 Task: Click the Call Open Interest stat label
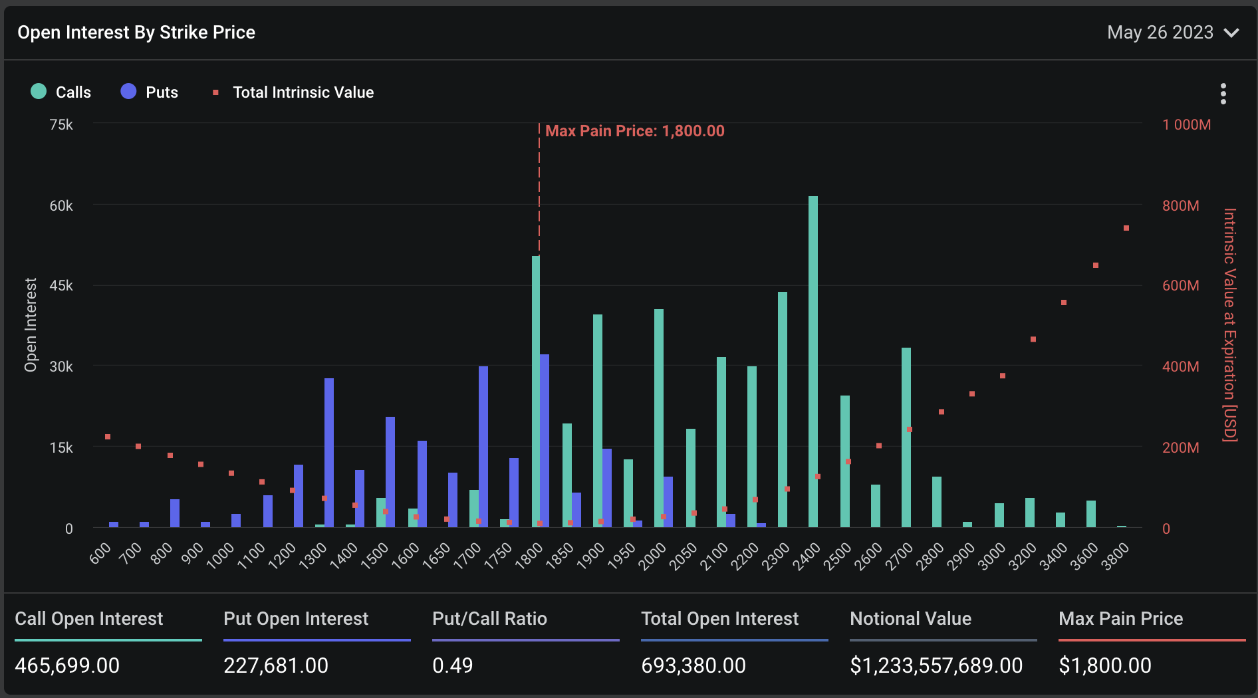88,618
